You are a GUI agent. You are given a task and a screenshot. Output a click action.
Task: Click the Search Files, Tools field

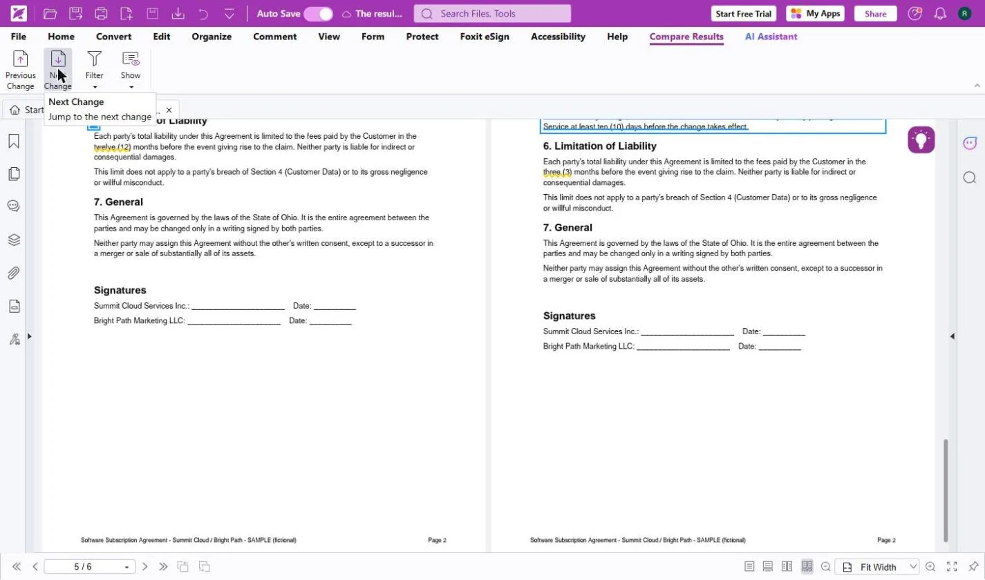[x=492, y=14]
